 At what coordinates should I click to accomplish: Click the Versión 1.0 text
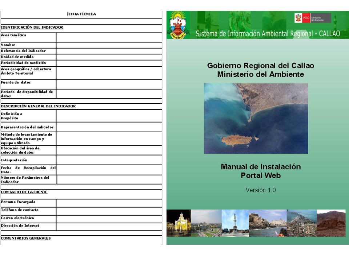(261, 190)
